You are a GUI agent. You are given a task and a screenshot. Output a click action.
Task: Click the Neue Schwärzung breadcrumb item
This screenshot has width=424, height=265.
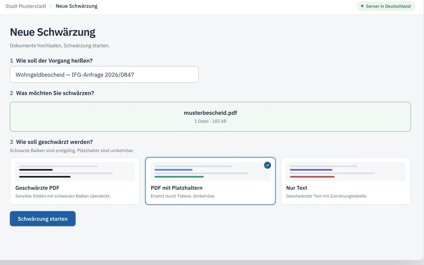[x=77, y=6]
